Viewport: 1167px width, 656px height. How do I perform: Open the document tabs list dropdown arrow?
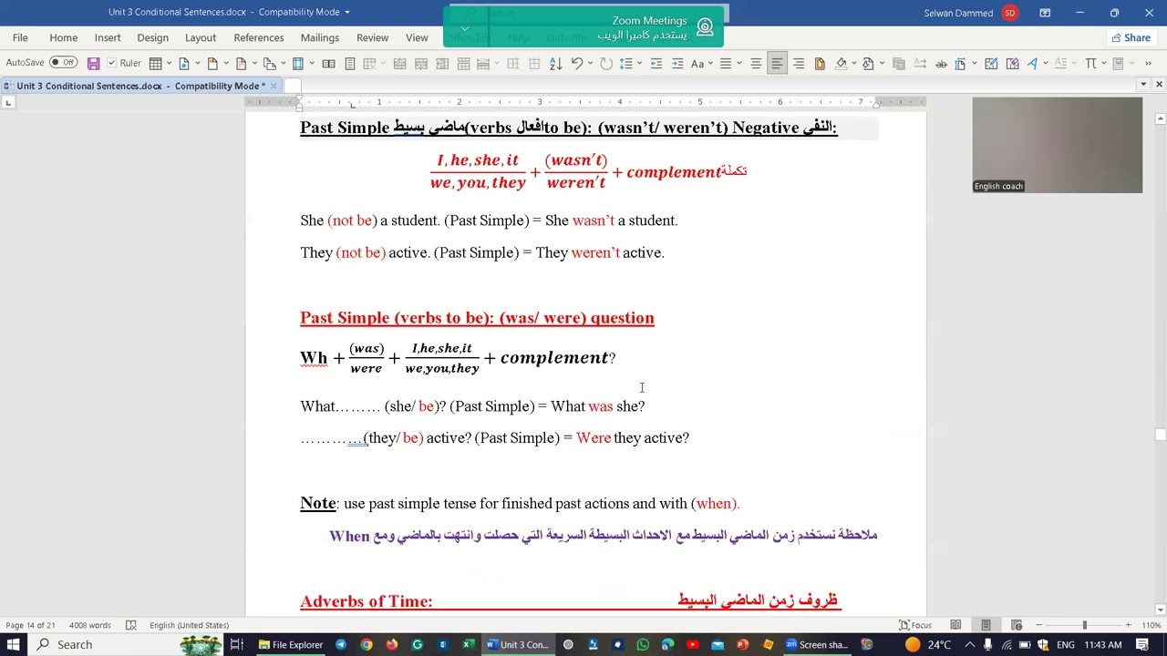(x=1143, y=85)
